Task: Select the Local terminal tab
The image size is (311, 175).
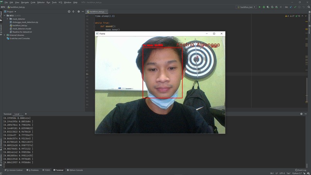Action: [x=17, y=114]
